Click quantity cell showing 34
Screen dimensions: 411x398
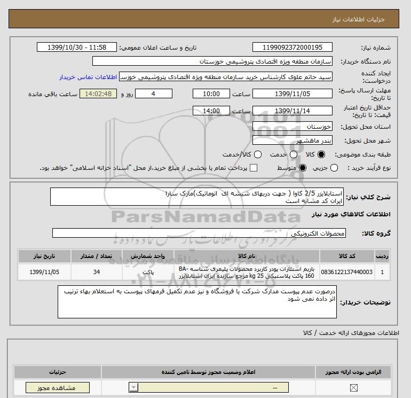pos(97,272)
